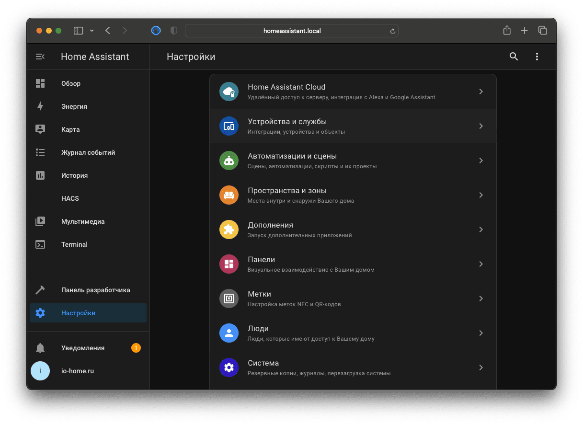Viewport: 583px width, 425px height.
Task: Open the Люди settings entry
Action: coord(353,333)
